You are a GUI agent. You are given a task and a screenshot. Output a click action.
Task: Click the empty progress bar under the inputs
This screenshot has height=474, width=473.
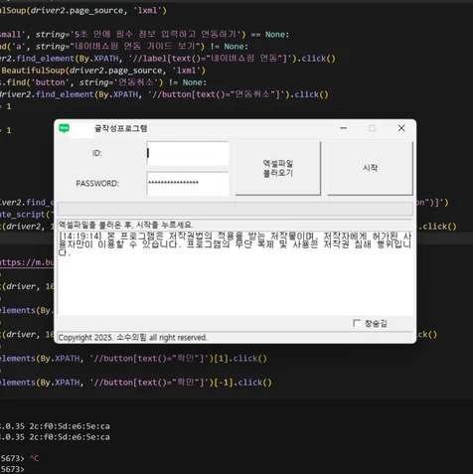pos(235,210)
